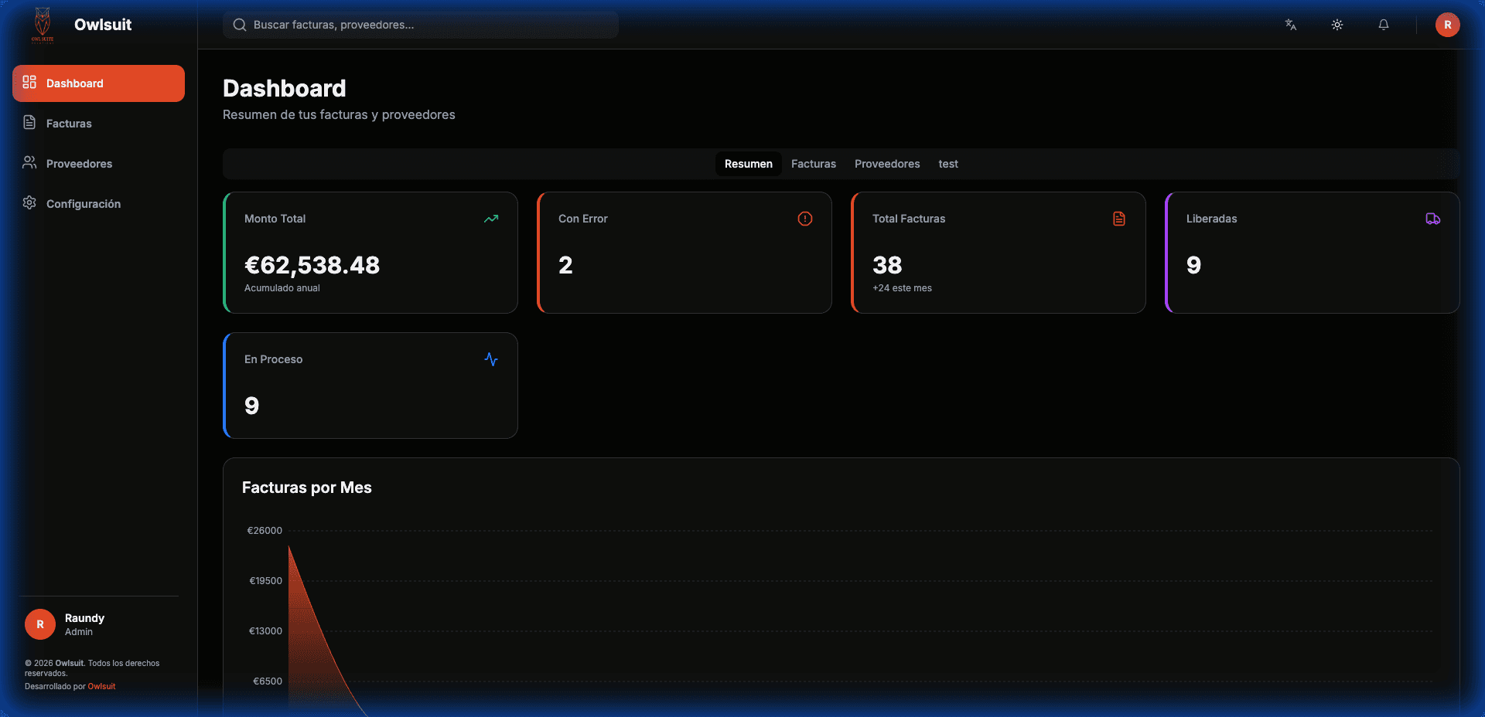The width and height of the screenshot is (1485, 717).
Task: Click the activity pulse icon on En Proceso
Action: tap(491, 359)
